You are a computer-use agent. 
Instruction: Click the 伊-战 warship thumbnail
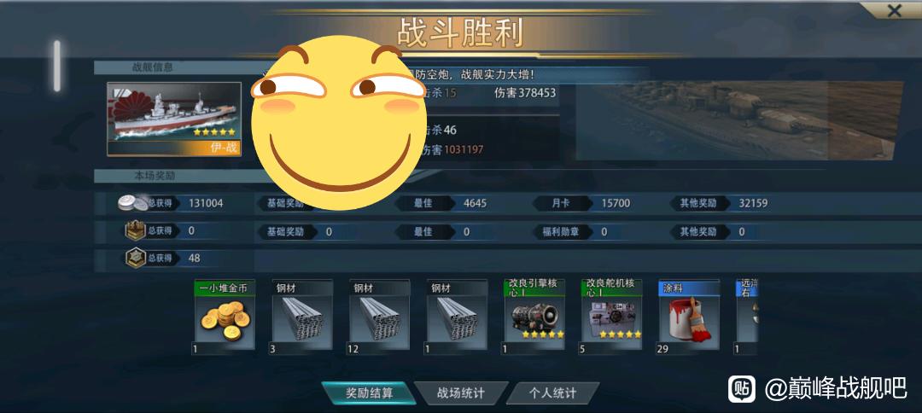(x=174, y=119)
